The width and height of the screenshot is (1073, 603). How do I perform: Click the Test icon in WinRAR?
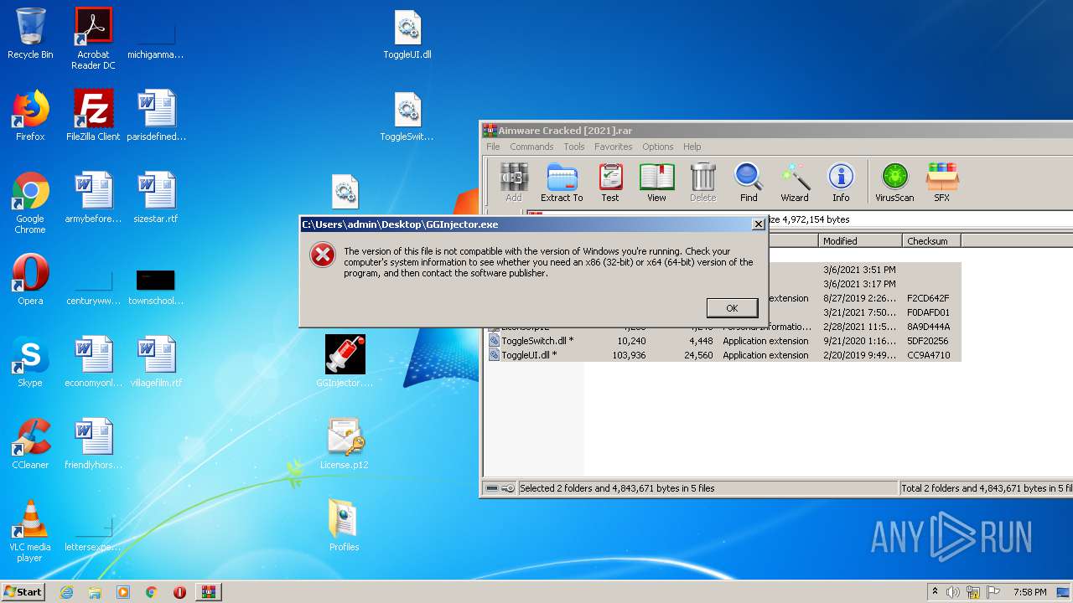610,183
